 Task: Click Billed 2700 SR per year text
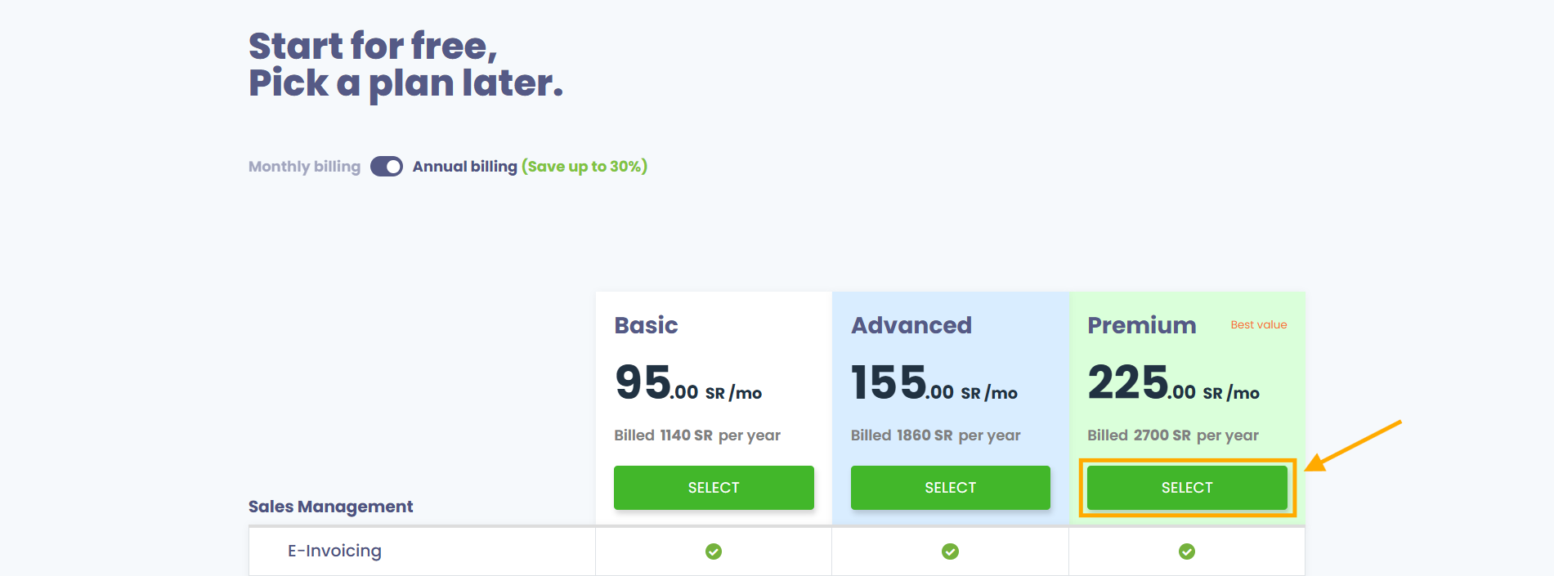[1173, 435]
